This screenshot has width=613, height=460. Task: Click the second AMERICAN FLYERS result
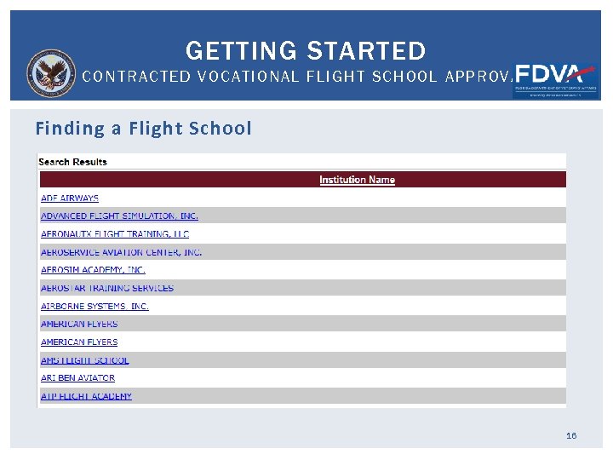click(x=79, y=342)
